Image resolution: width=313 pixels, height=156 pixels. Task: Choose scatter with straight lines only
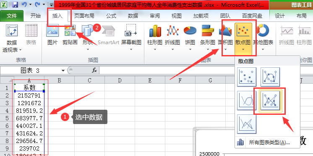click(x=247, y=124)
